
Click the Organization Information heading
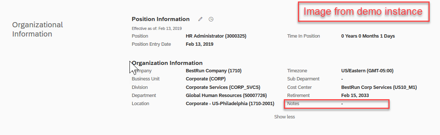click(167, 63)
